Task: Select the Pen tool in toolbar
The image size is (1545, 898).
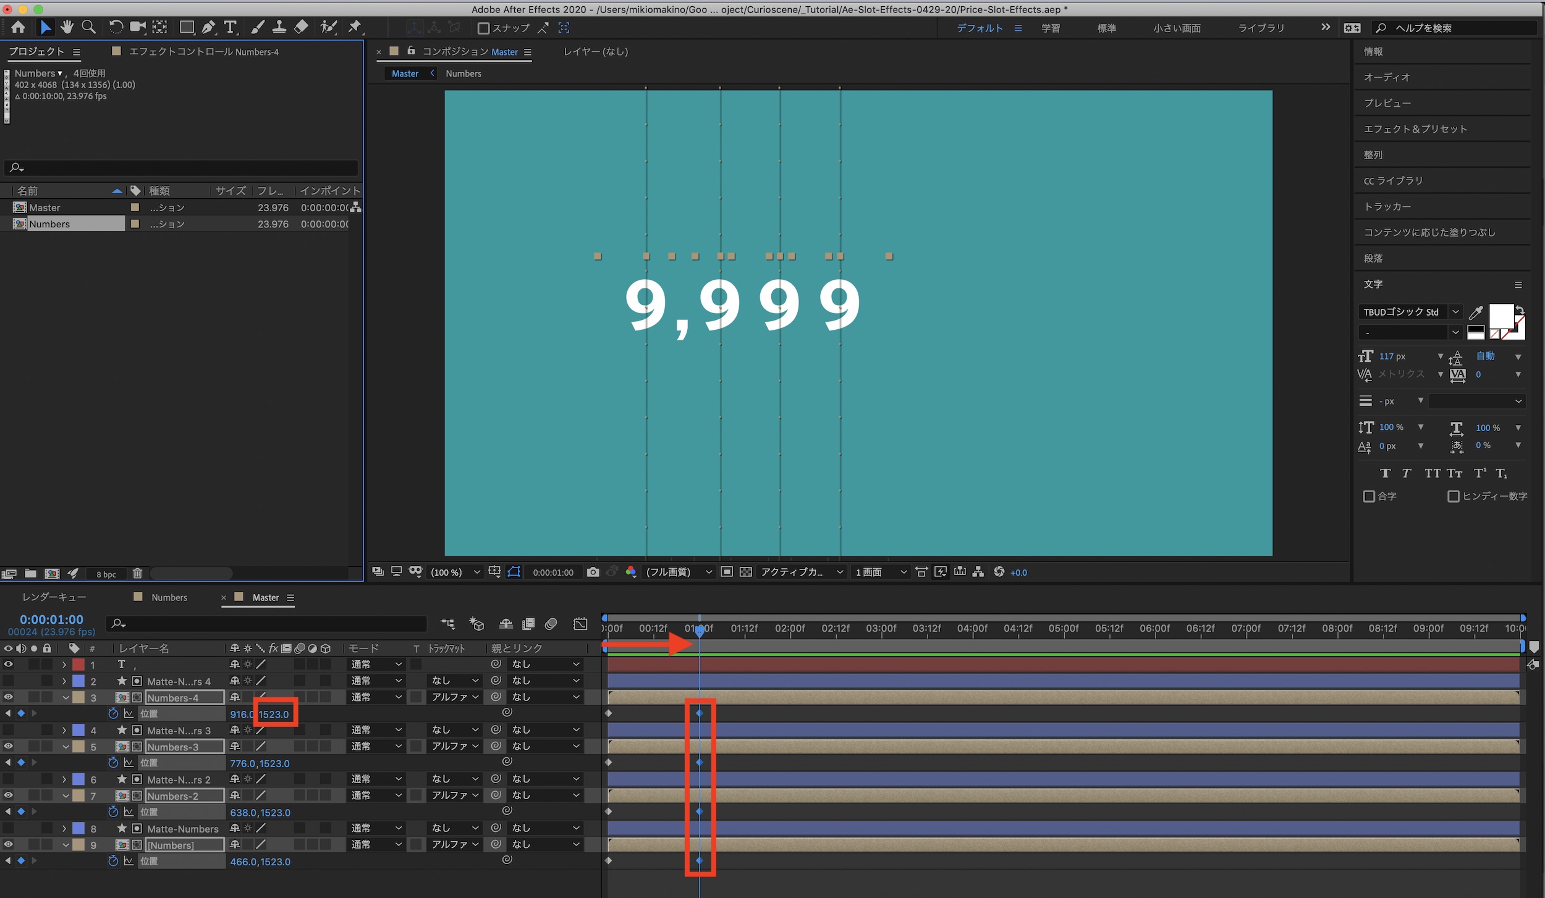Action: 208,27
